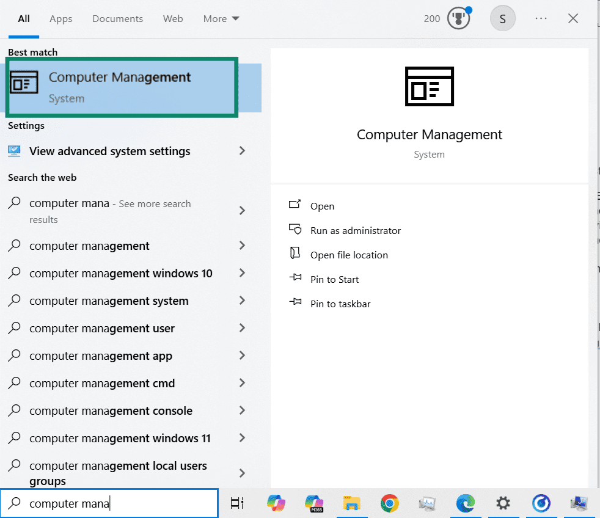Expand the More search filters dropdown
Viewport: 600px width, 518px height.
[x=221, y=18]
